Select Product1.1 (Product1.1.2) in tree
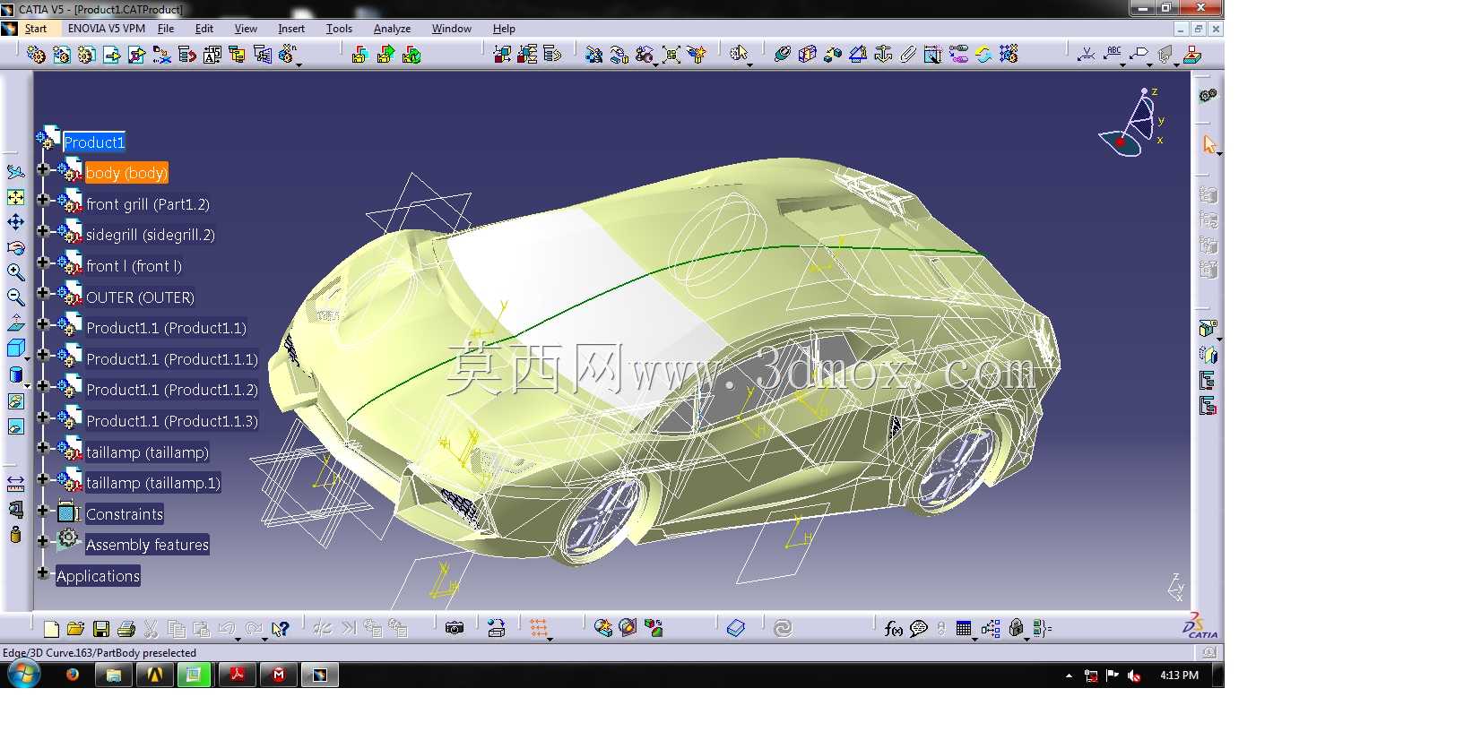The image size is (1481, 740). point(172,390)
